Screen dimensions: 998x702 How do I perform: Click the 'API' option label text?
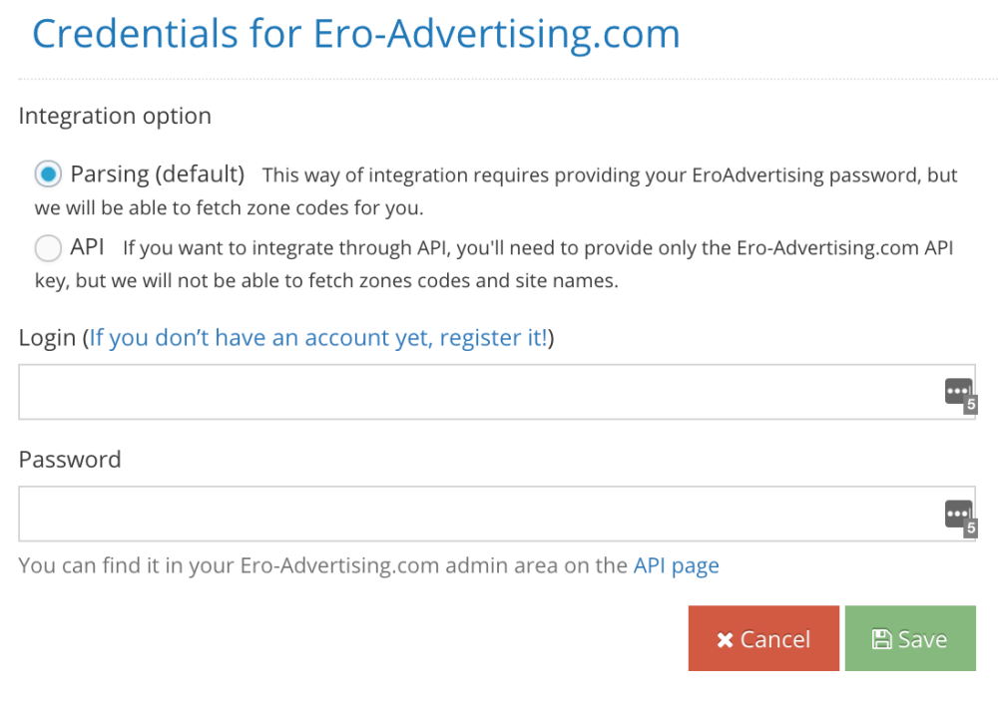(87, 246)
